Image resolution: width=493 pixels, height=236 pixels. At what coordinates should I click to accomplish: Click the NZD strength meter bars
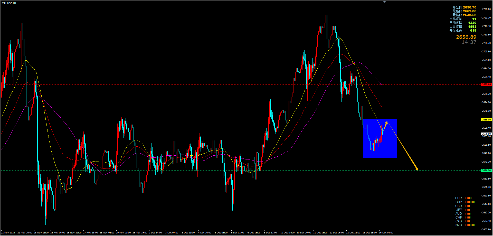pos(470,225)
